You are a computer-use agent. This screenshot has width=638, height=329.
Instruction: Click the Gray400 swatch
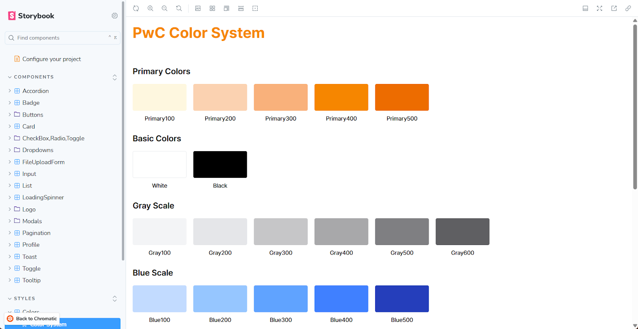(341, 232)
